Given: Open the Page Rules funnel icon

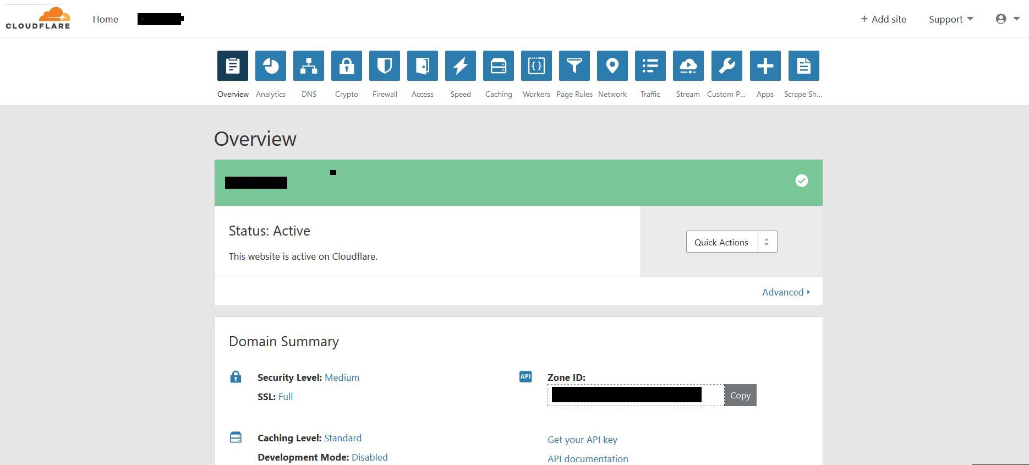Looking at the screenshot, I should pos(574,66).
